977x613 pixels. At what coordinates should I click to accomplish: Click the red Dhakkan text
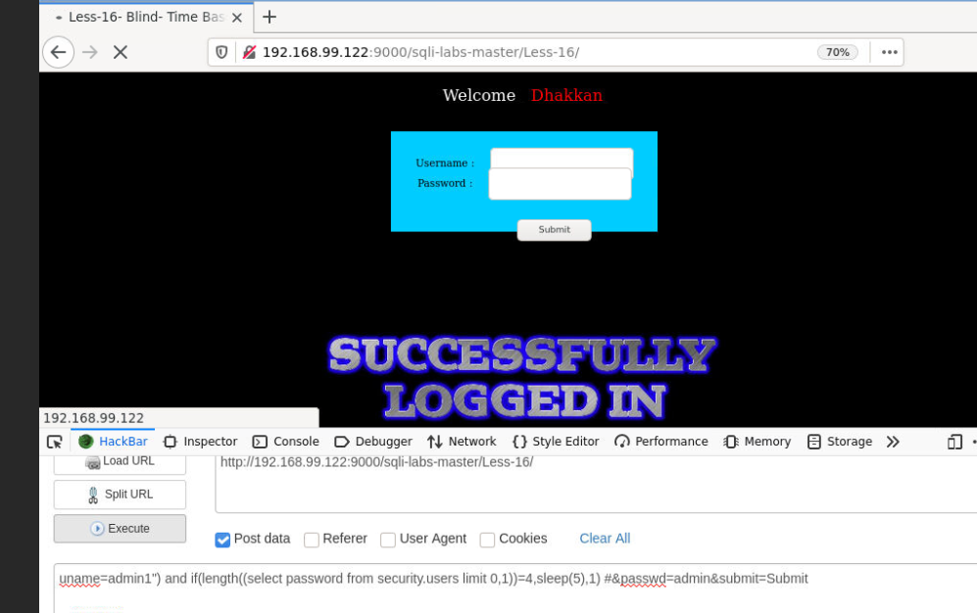566,95
